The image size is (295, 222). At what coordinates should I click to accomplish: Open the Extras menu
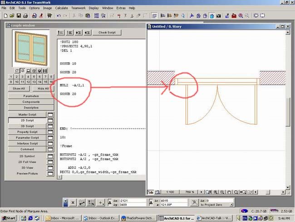point(121,8)
